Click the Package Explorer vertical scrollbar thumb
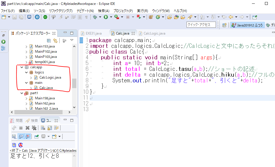 [74, 83]
